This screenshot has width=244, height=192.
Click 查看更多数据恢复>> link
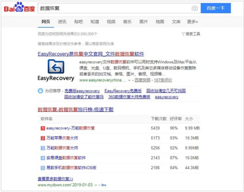55,178
